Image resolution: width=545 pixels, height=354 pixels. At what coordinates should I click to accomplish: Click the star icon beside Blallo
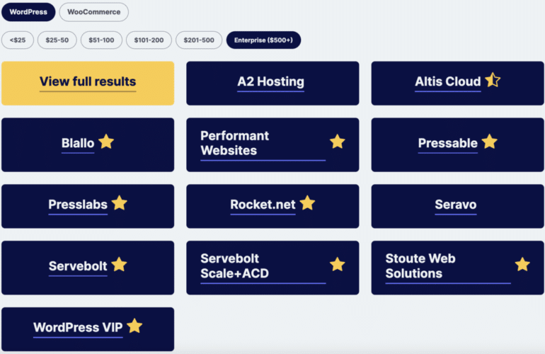106,142
